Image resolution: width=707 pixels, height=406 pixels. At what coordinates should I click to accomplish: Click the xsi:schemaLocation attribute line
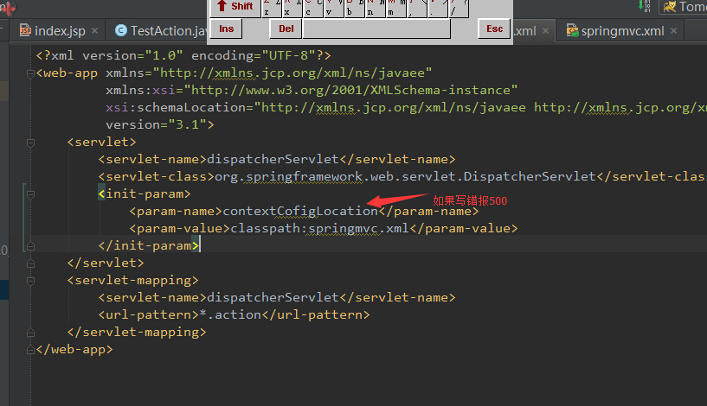(406, 108)
